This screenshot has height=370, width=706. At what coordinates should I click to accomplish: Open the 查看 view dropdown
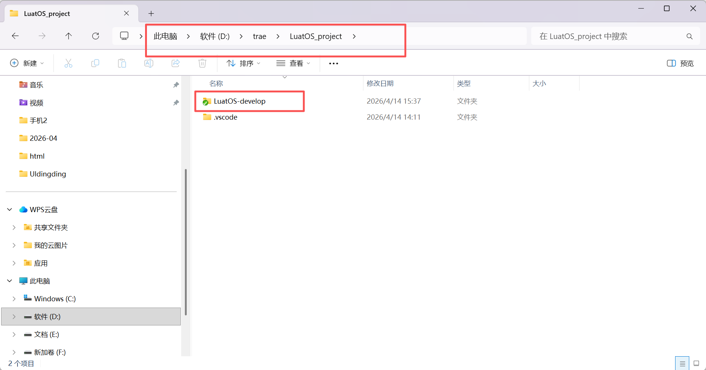[x=293, y=63]
